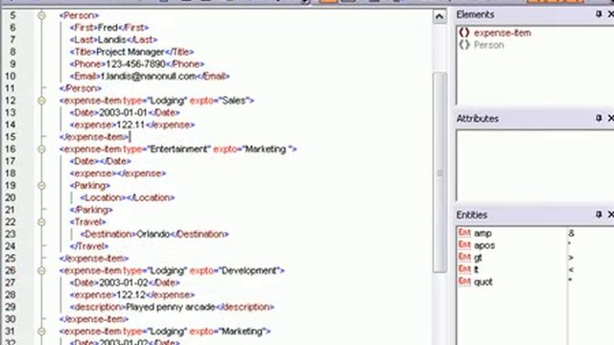Image resolution: width=614 pixels, height=345 pixels.
Task: Click the expto="Sales" attribute
Action: 219,101
